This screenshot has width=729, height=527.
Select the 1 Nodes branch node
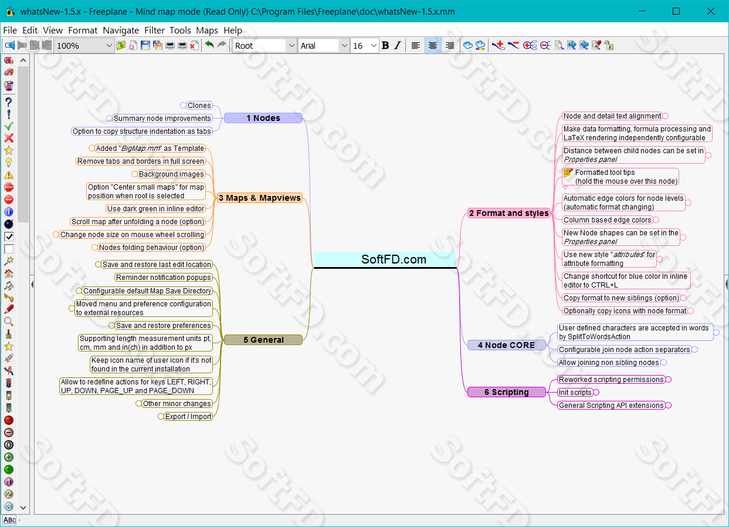[x=263, y=118]
